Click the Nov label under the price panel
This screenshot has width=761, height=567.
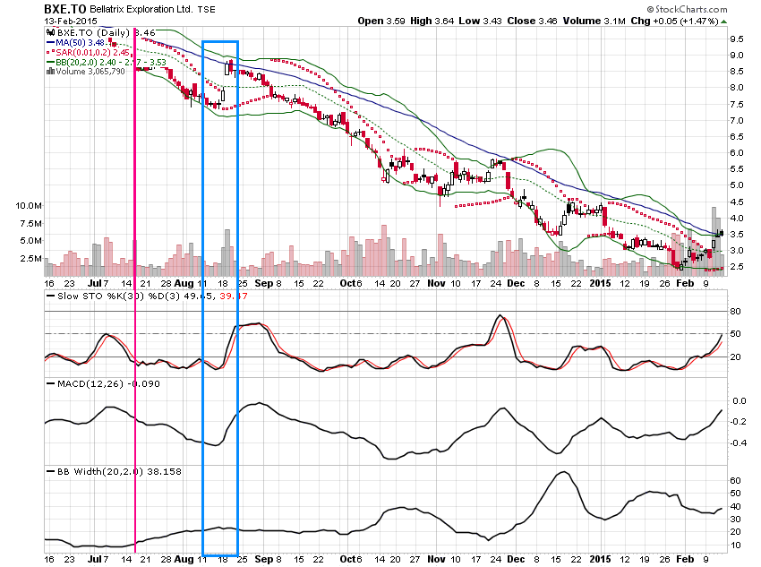pyautogui.click(x=436, y=283)
